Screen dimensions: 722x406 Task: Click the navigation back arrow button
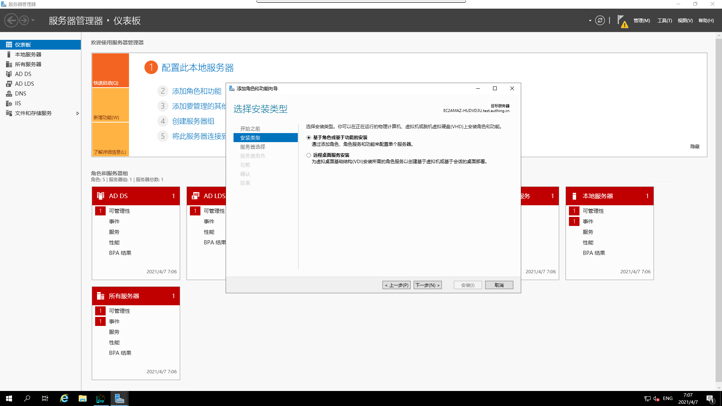pos(11,20)
